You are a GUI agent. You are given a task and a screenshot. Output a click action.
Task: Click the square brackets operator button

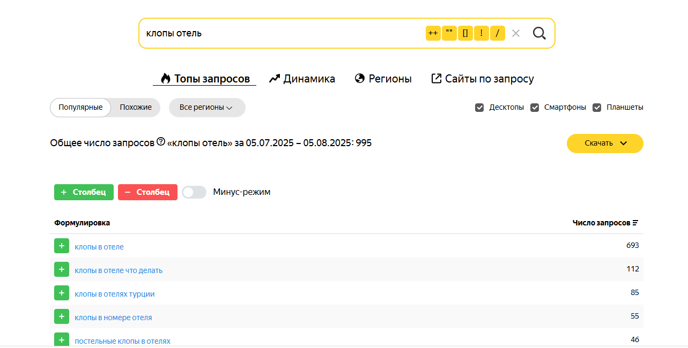(x=465, y=33)
